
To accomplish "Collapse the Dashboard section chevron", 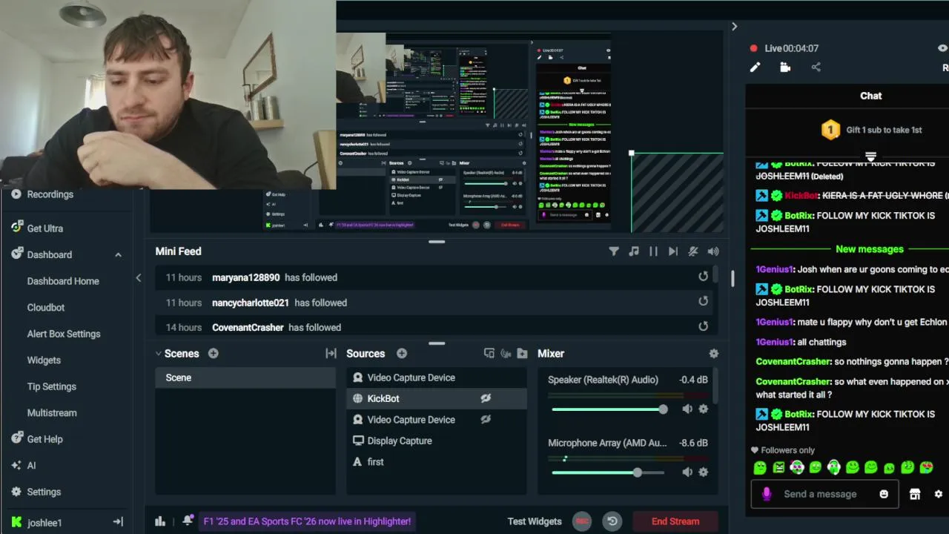I will 118,254.
